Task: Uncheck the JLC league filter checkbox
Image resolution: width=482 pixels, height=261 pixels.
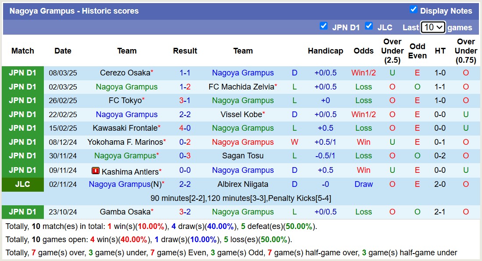Action: point(369,26)
